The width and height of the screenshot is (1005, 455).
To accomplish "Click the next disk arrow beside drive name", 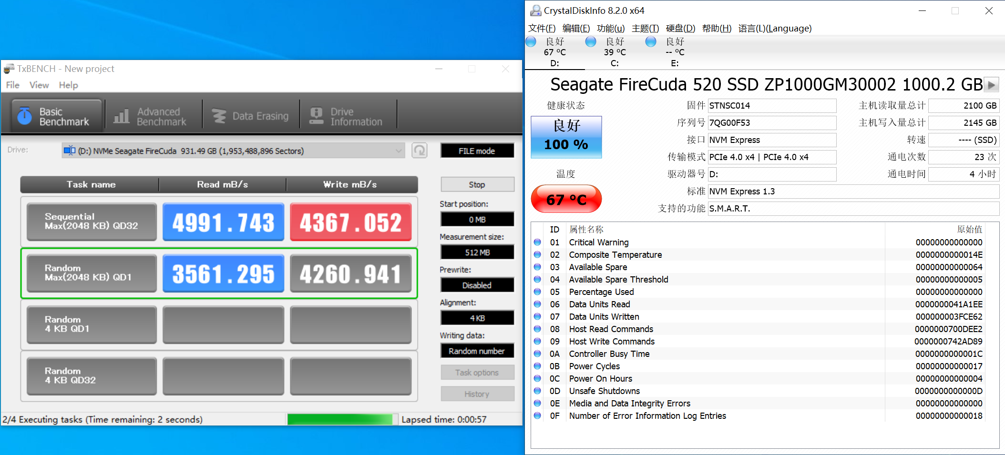I will coord(992,85).
